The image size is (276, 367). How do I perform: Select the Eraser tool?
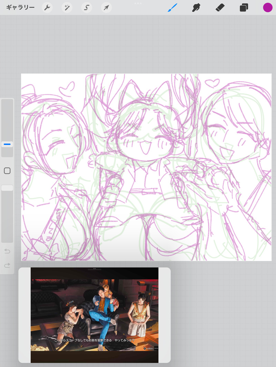pyautogui.click(x=220, y=8)
